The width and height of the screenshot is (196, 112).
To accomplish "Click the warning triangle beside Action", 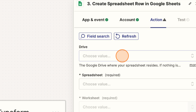I will (164, 20).
